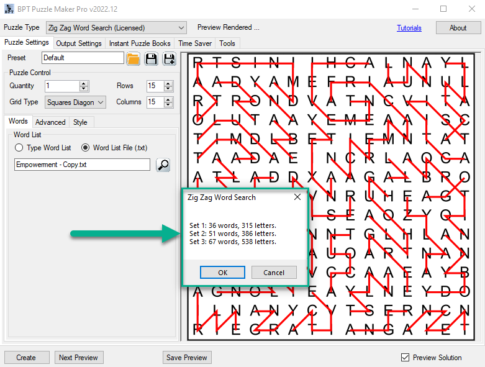Select the Type Word List radio option

[x=19, y=148]
